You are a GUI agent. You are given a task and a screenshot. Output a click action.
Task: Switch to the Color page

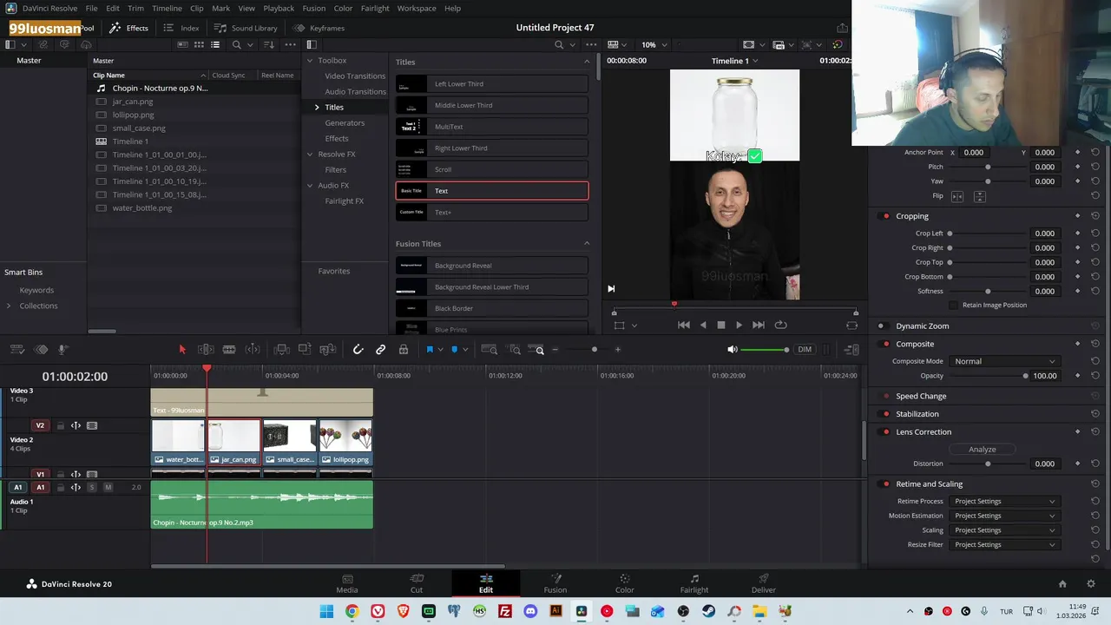pos(625,583)
